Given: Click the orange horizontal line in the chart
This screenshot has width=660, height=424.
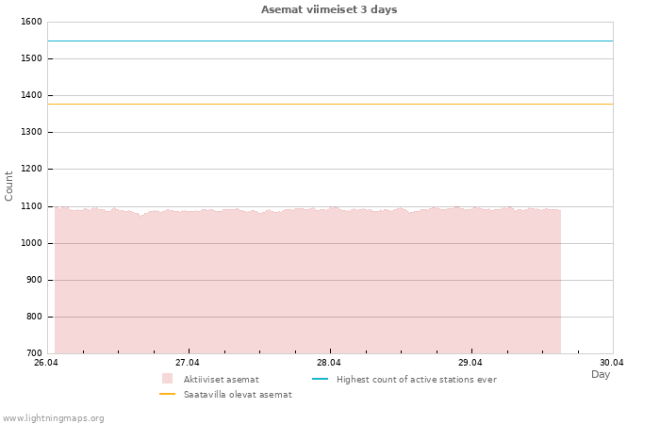Looking at the screenshot, I should 330,104.
